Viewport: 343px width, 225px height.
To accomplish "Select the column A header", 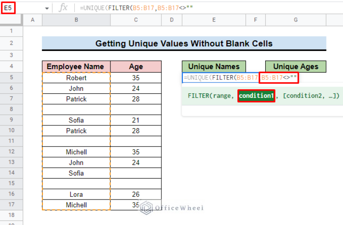I will pos(33,20).
